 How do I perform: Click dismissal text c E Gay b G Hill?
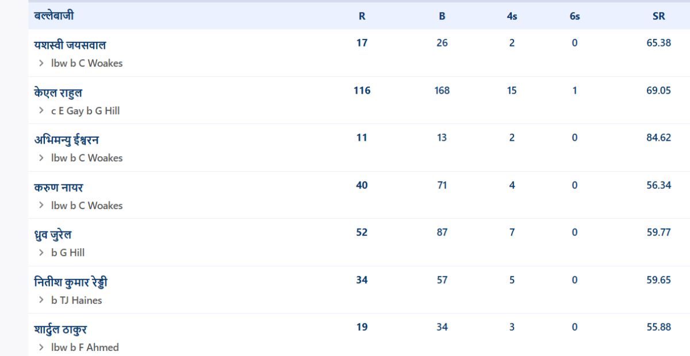(85, 111)
